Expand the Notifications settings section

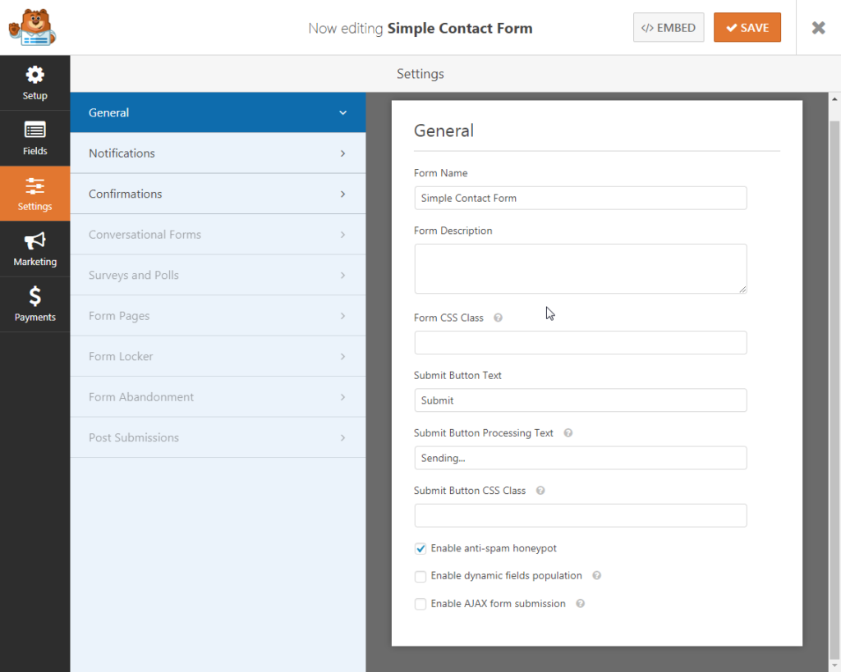click(x=218, y=153)
